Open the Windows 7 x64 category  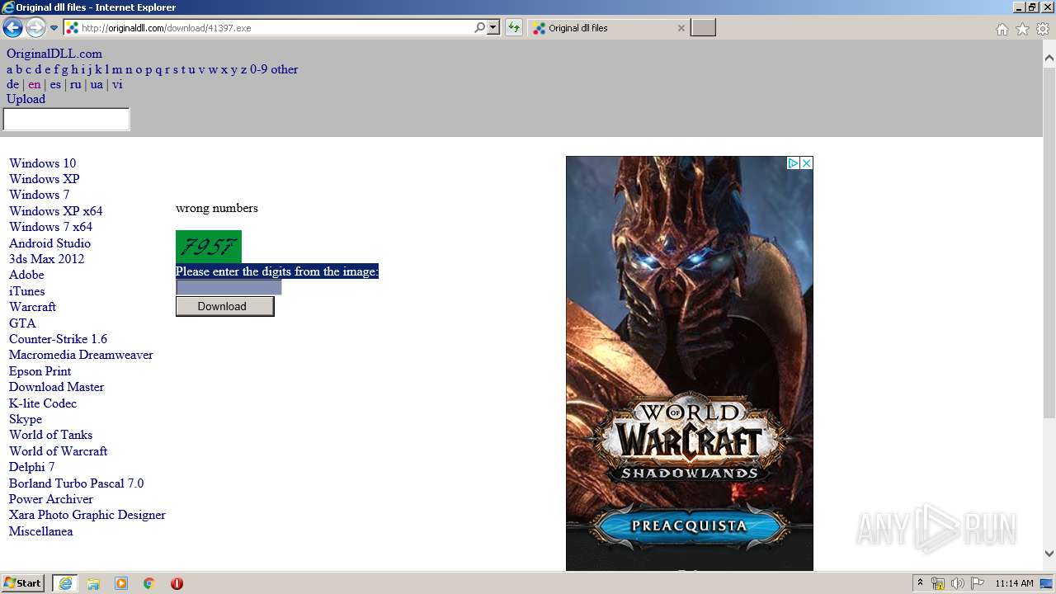click(x=50, y=227)
